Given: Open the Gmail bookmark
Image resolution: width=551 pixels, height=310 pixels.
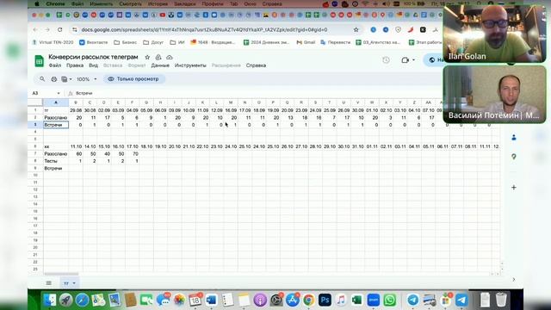Looking at the screenshot, I should click(x=306, y=42).
